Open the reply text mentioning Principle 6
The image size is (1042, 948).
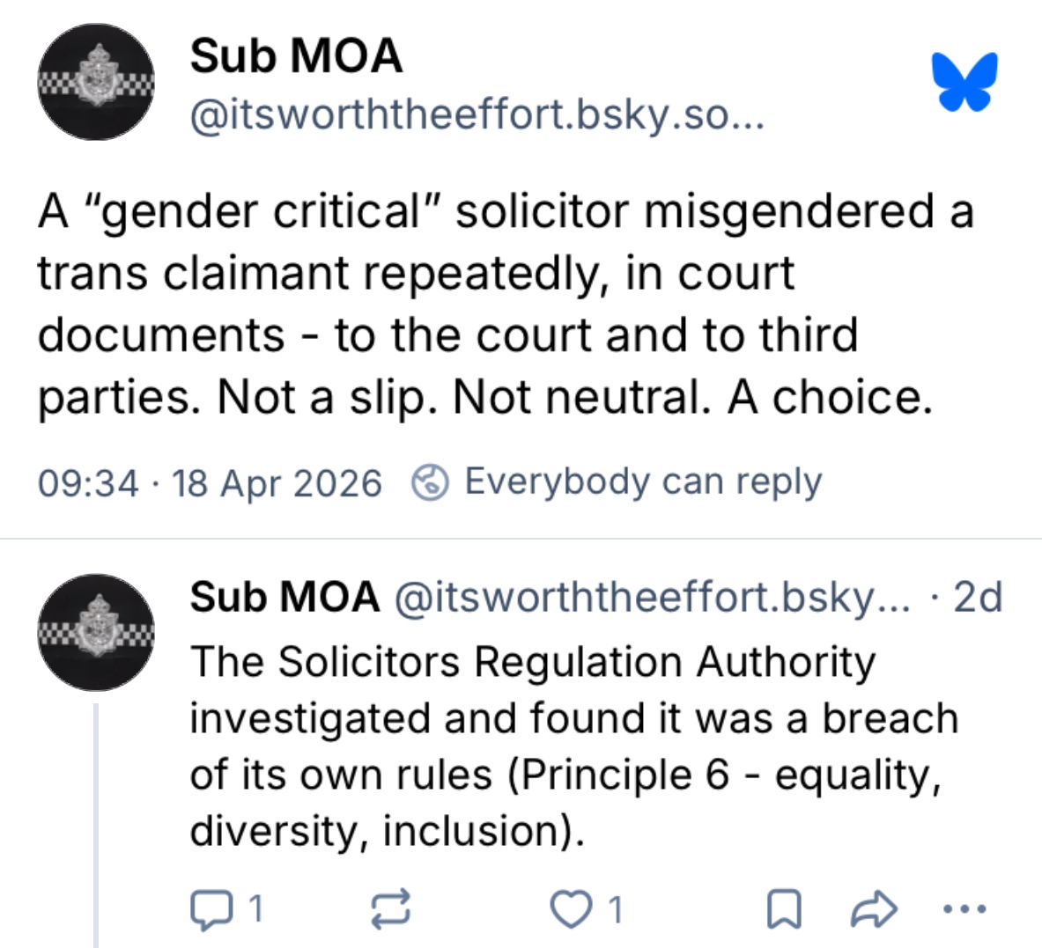coord(573,746)
